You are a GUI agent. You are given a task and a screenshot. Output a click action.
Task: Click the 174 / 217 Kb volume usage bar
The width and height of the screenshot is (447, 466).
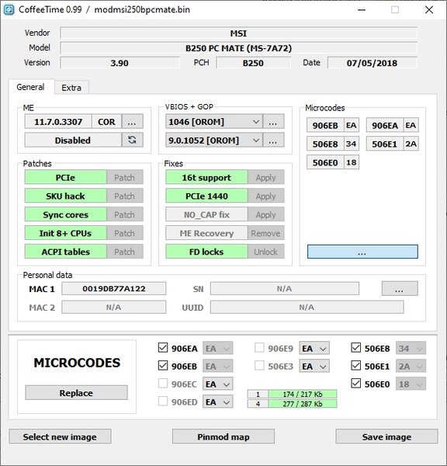[x=303, y=394]
